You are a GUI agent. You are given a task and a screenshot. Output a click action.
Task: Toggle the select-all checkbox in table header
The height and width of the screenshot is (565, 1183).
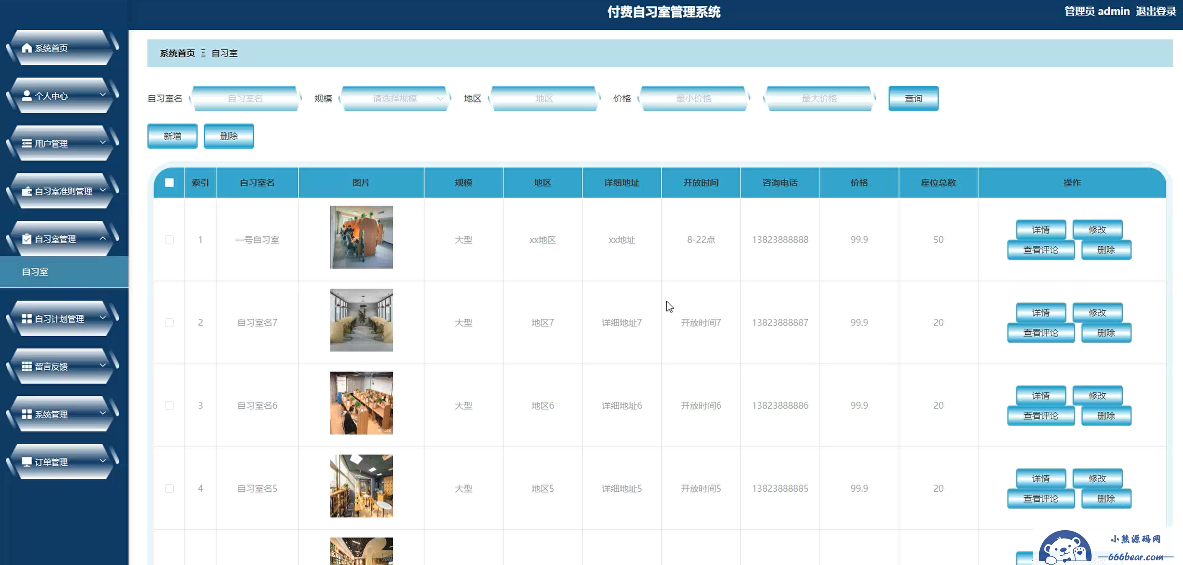pyautogui.click(x=170, y=182)
